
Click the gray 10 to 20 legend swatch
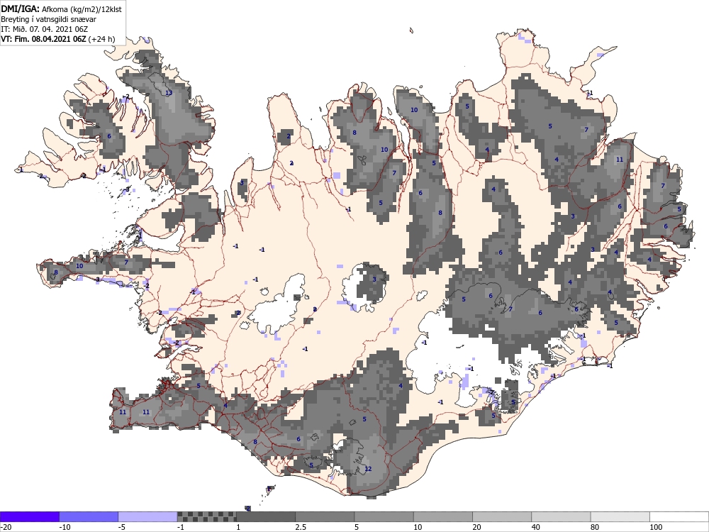pos(443,516)
